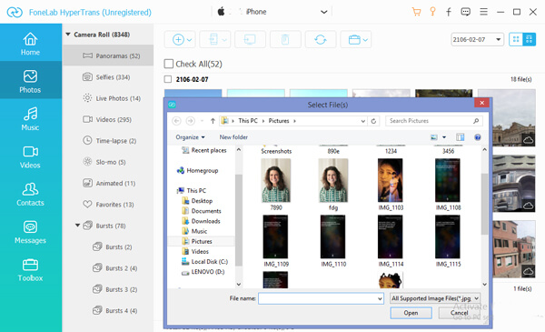Open the file type filter dropdown
This screenshot has width=545, height=332.
pyautogui.click(x=435, y=298)
